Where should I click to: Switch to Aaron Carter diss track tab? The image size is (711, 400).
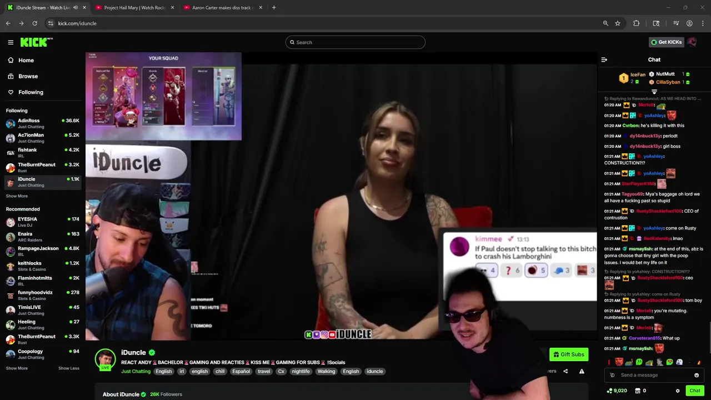(222, 8)
